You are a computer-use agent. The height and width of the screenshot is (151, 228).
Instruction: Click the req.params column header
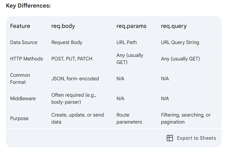(131, 26)
